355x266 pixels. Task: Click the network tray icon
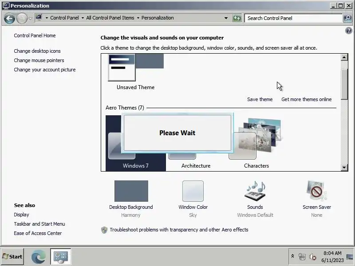click(x=302, y=257)
